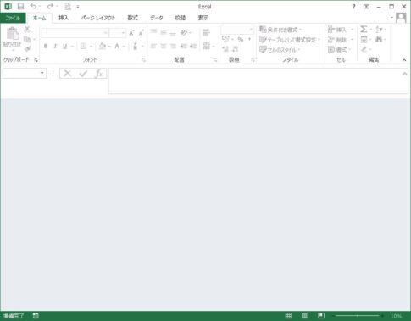
Task: Click 条件付き書式 button
Action: pos(280,30)
